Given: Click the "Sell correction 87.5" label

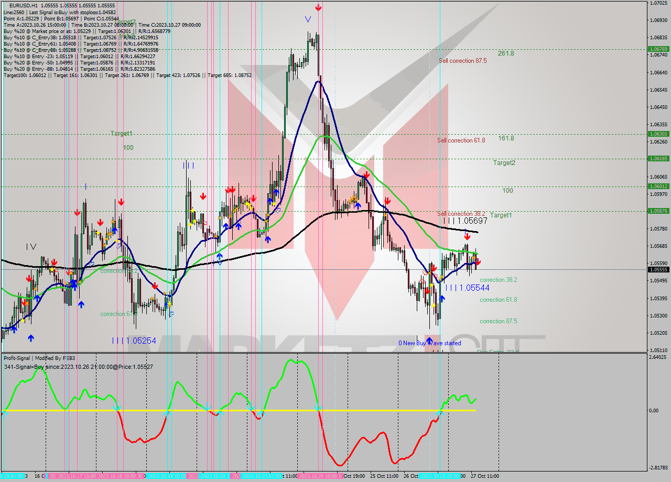Looking at the screenshot, I should coord(462,61).
